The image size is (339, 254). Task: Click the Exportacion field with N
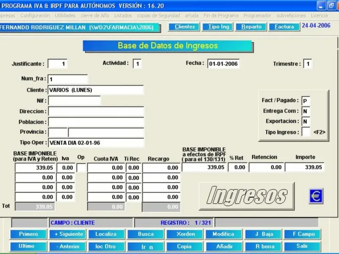pos(306,121)
